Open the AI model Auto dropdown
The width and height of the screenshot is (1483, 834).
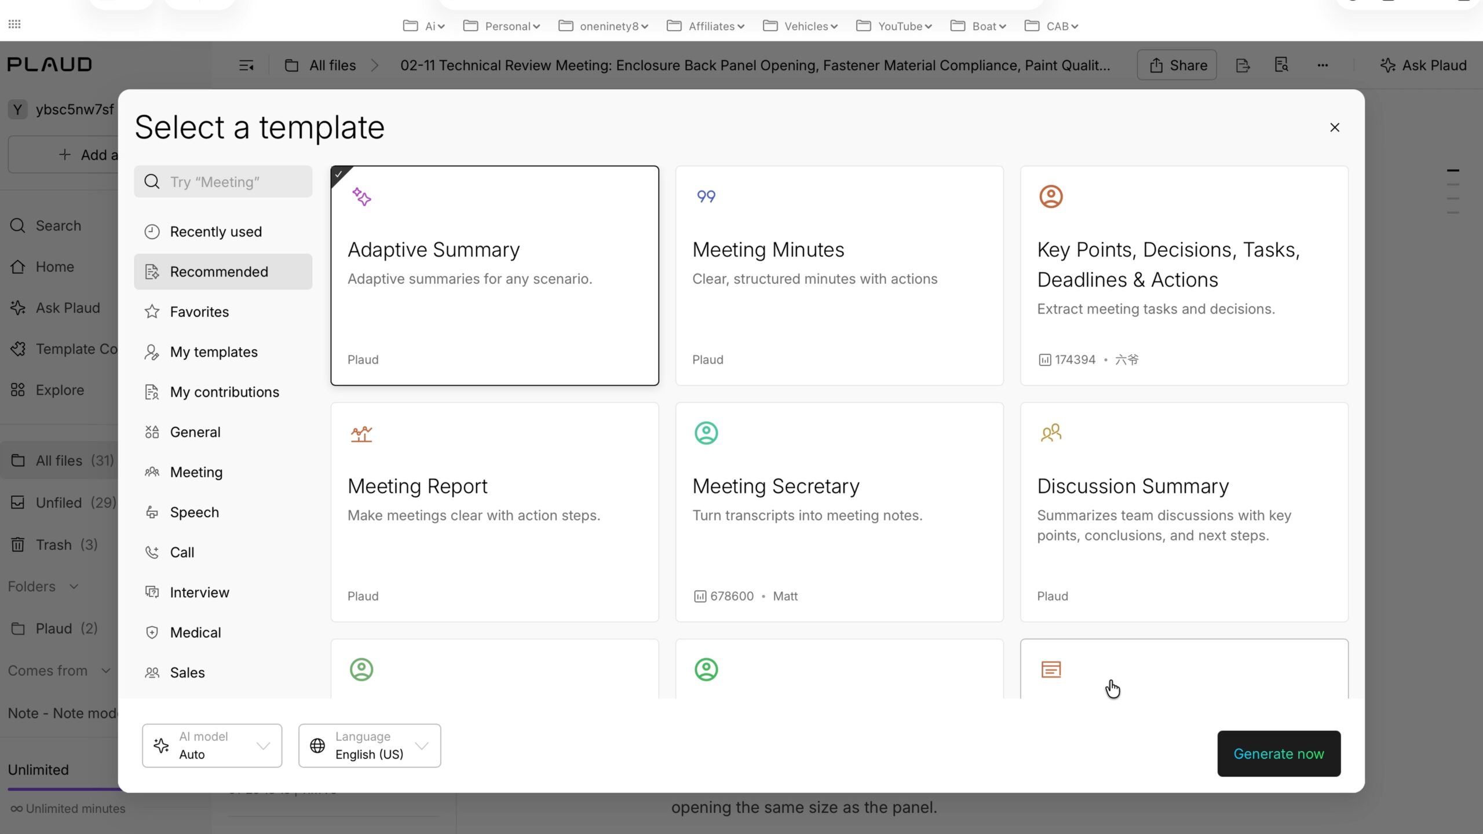[x=212, y=745]
